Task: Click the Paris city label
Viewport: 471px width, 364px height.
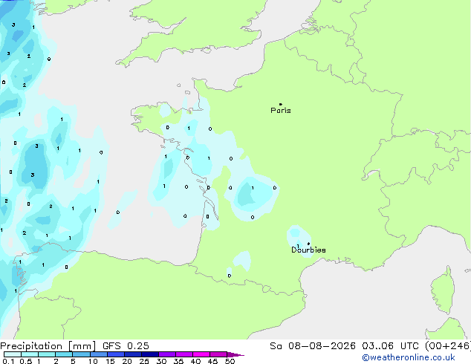Action: coord(281,111)
